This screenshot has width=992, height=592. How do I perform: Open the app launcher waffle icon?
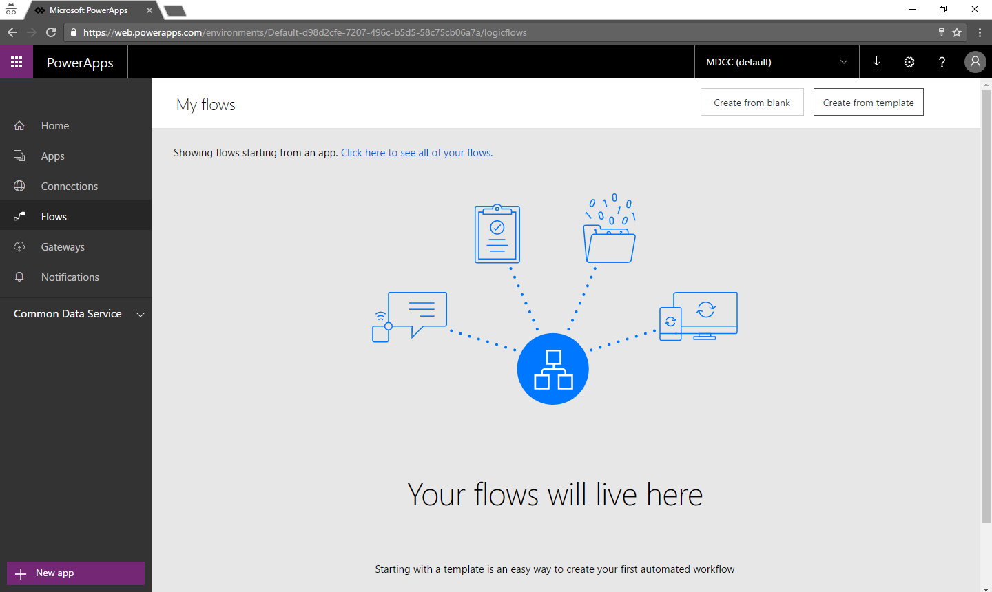click(x=17, y=62)
